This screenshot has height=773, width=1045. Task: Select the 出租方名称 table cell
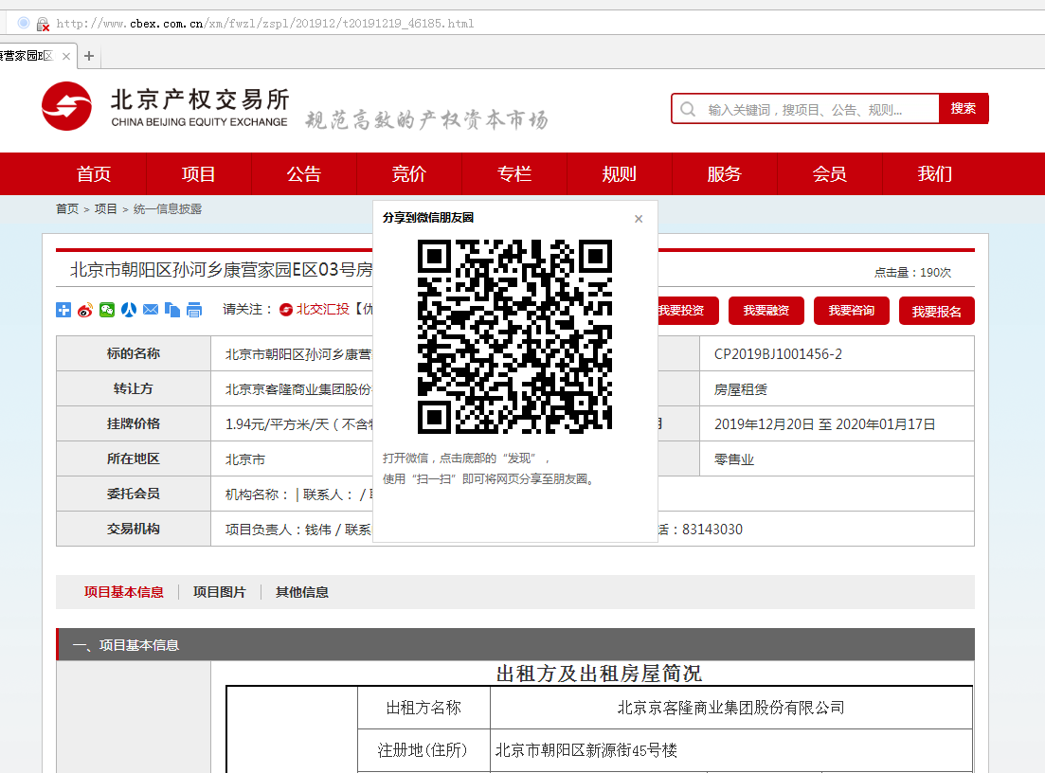423,708
